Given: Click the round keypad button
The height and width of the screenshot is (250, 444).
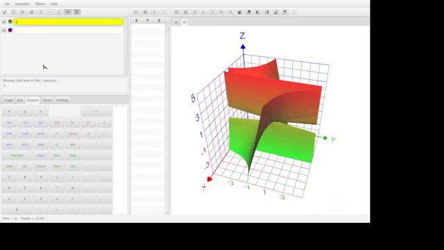Looking at the screenshot, I should pyautogui.click(x=41, y=166).
